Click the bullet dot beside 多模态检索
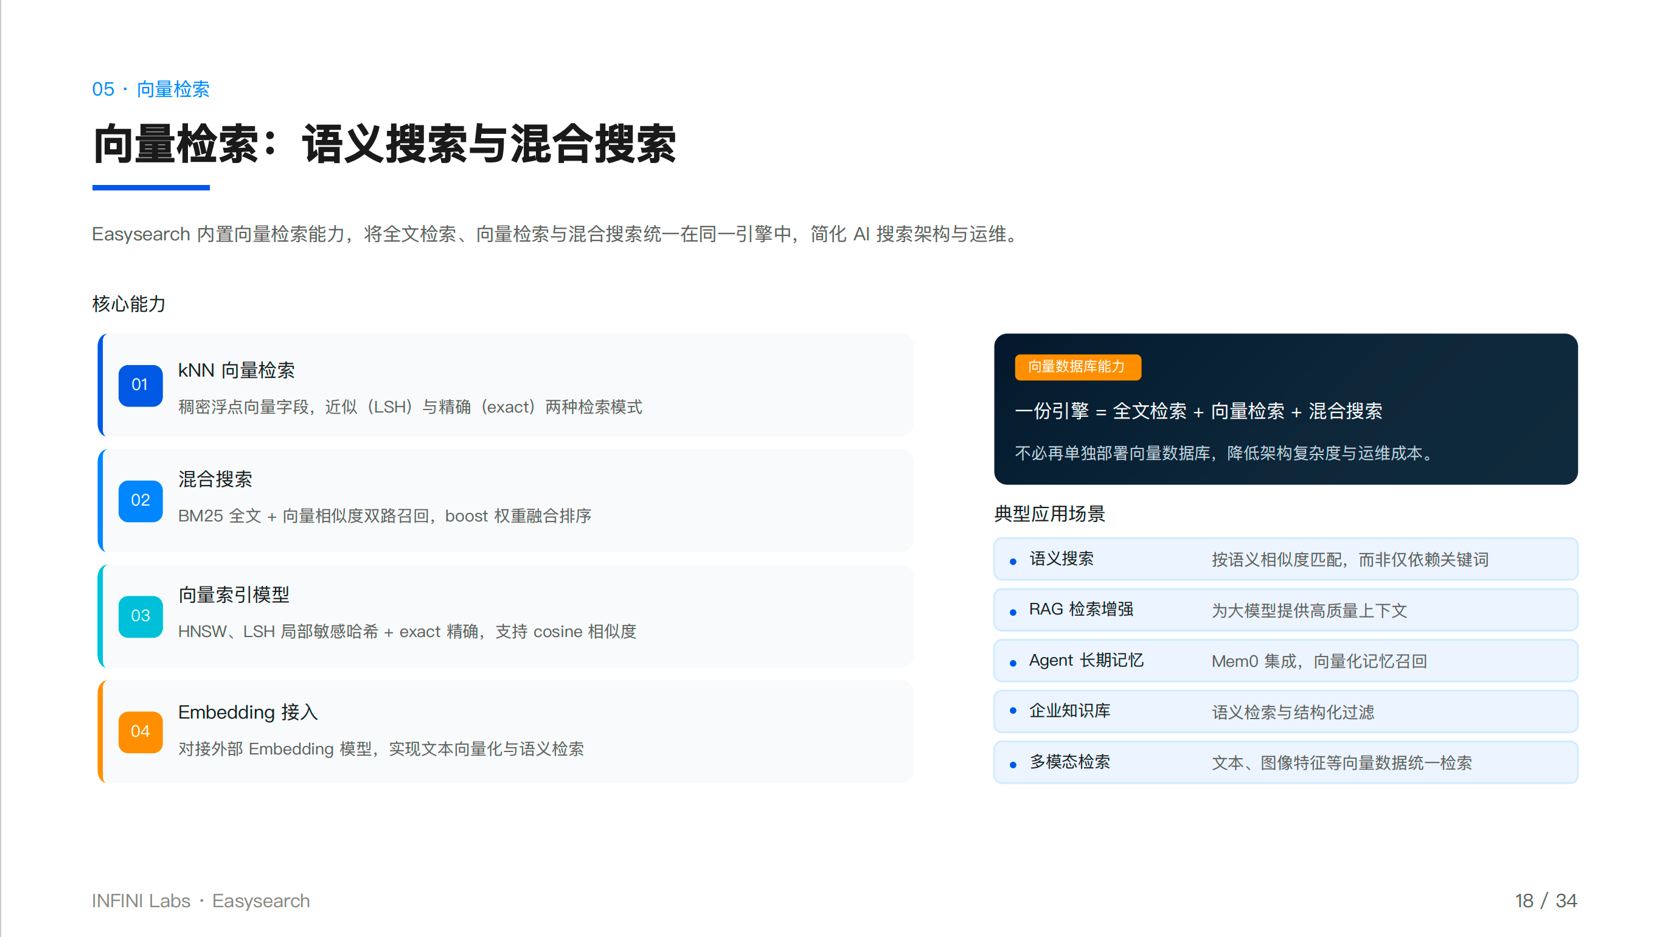This screenshot has width=1668, height=937. pos(1013,765)
